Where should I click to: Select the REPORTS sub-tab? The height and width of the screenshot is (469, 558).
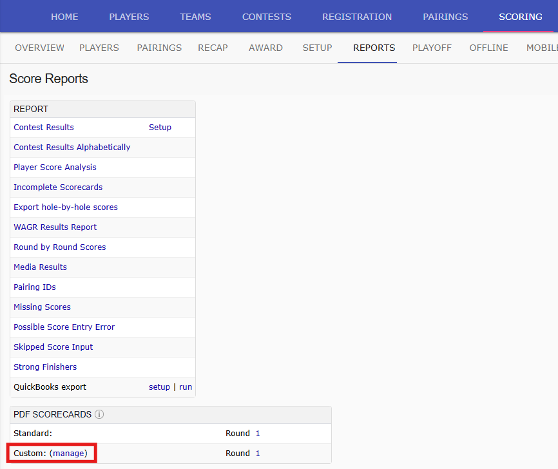[374, 48]
